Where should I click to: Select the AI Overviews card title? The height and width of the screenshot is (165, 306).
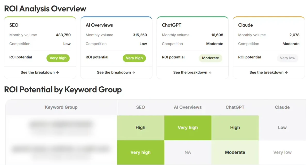99,25
